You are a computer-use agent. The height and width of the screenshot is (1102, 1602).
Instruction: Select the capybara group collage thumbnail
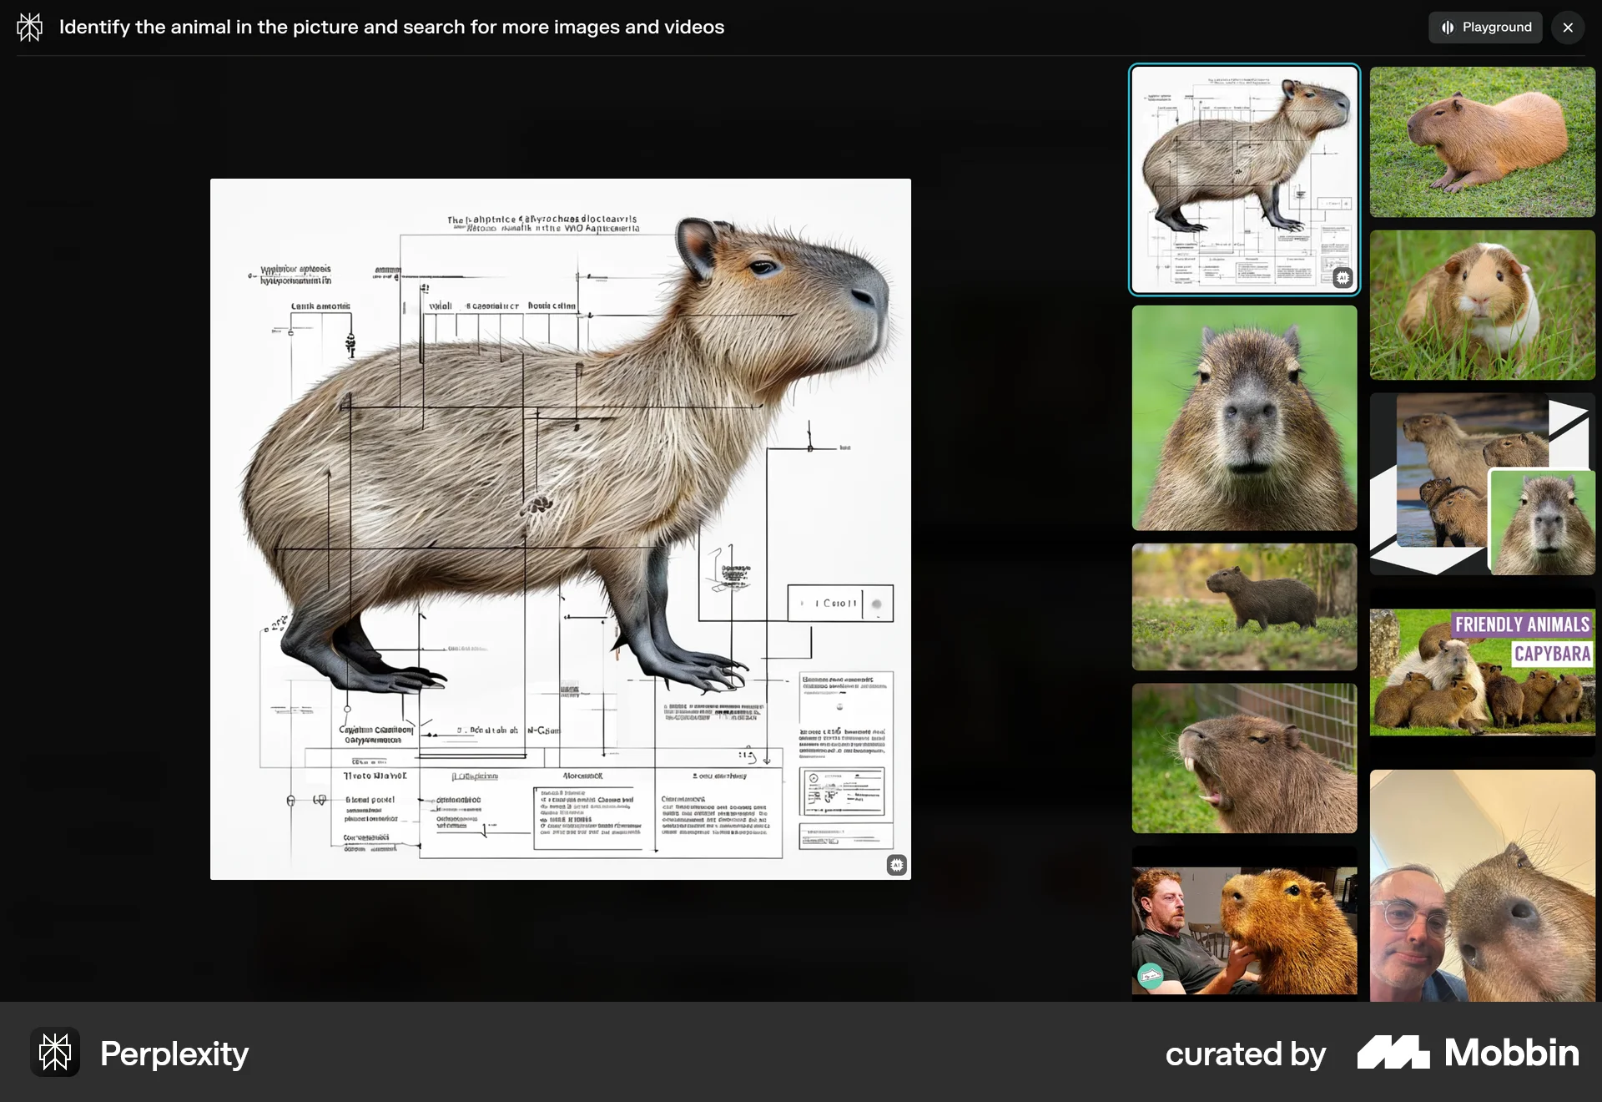[x=1482, y=483]
